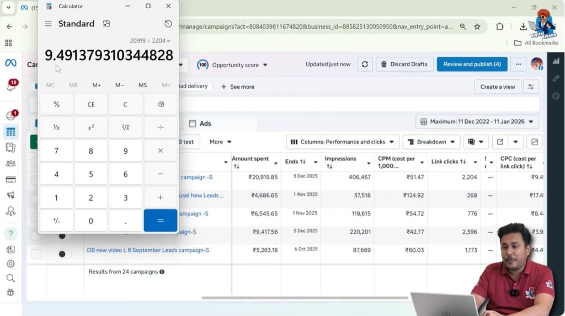The image size is (565, 316).
Task: Click Discard Drafts button
Action: 404,64
